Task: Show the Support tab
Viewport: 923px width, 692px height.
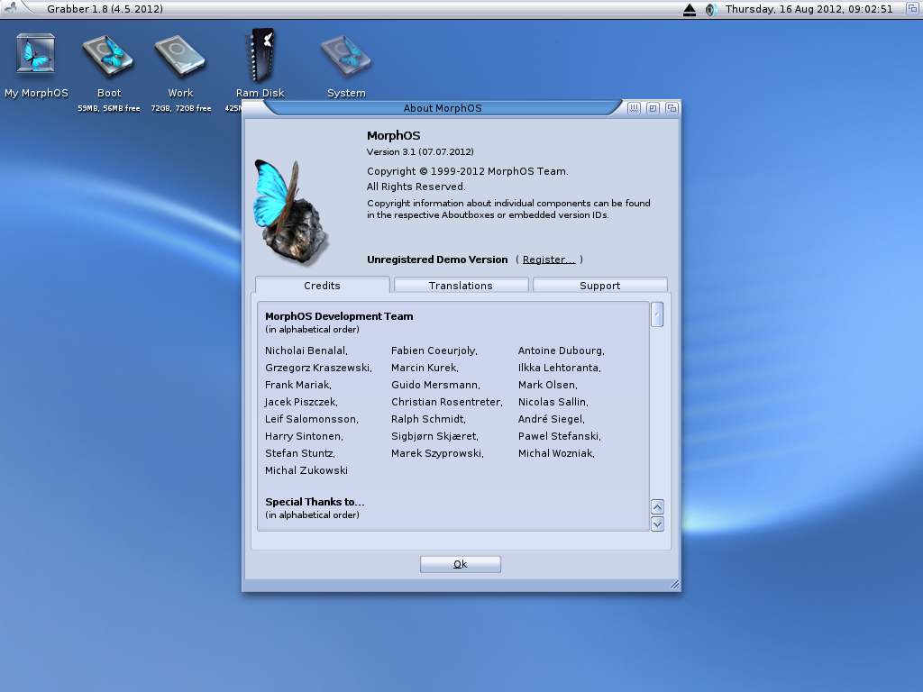Action: pos(599,286)
